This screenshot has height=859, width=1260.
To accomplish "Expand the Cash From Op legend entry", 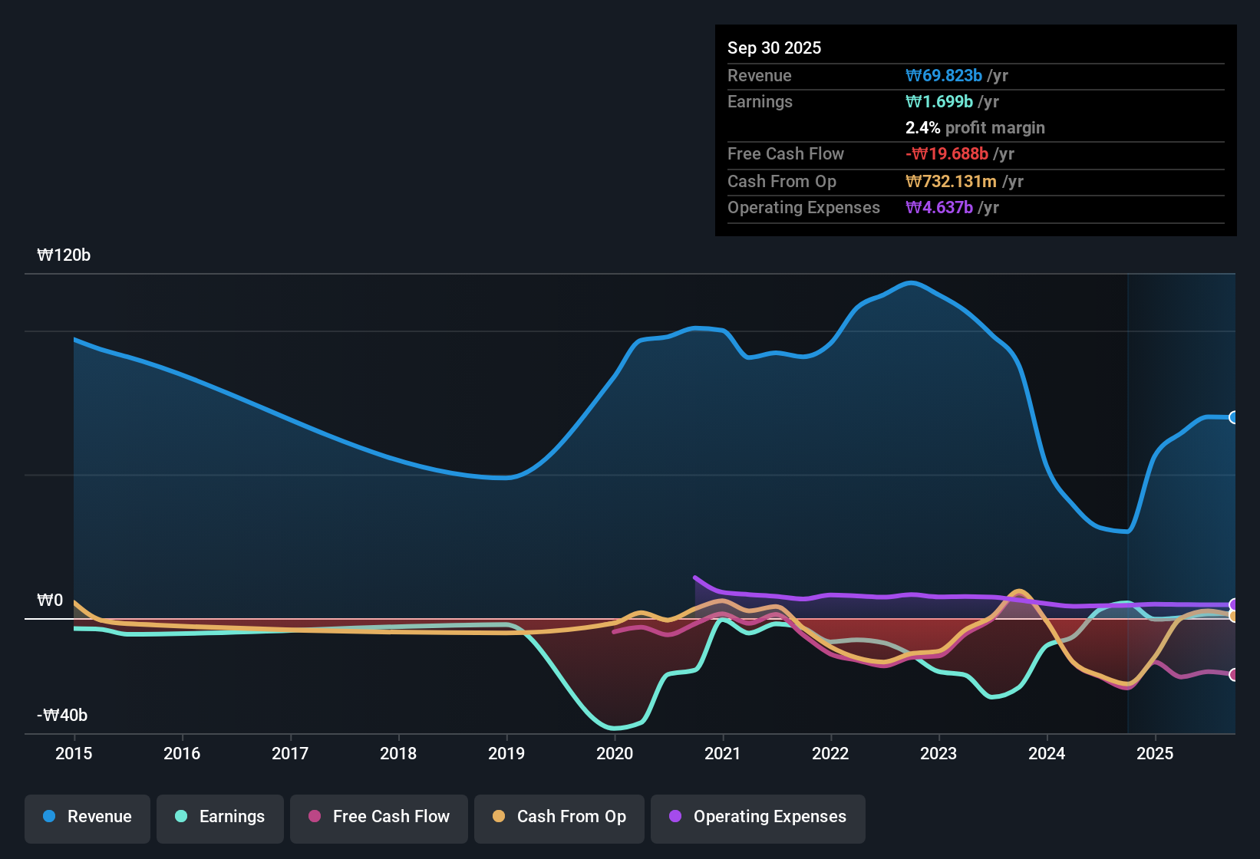I will coord(559,817).
